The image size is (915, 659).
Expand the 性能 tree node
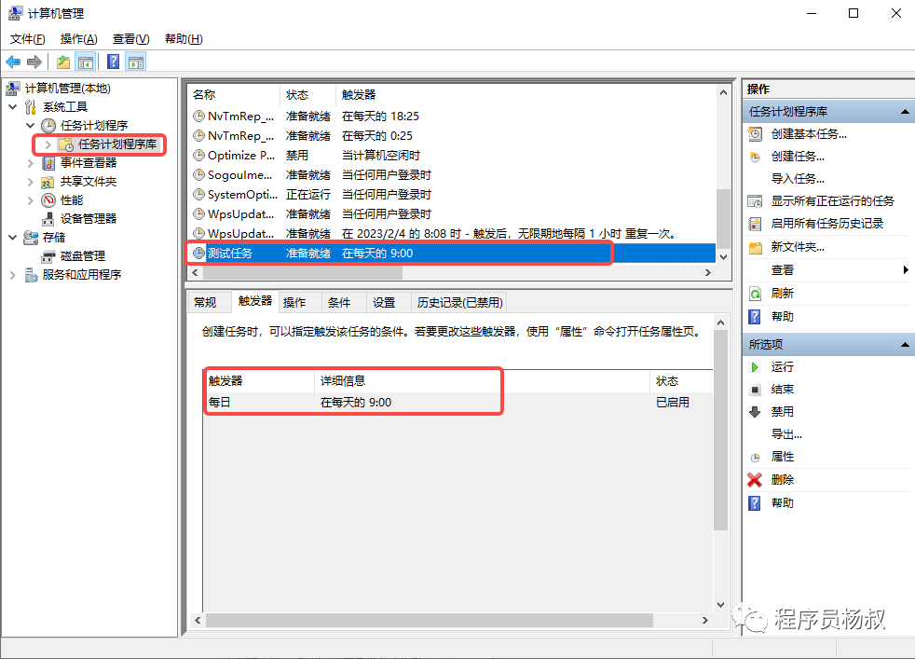31,200
